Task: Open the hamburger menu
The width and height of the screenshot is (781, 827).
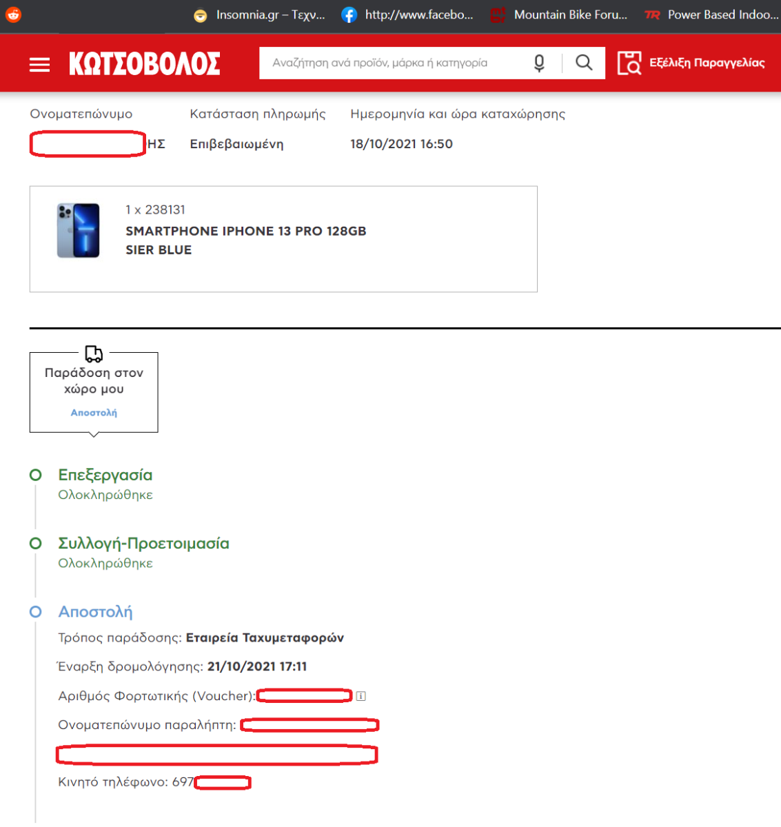Action: click(40, 65)
